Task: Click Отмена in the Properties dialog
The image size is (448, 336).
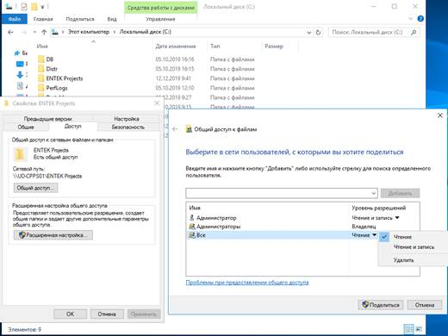Action: (x=107, y=314)
